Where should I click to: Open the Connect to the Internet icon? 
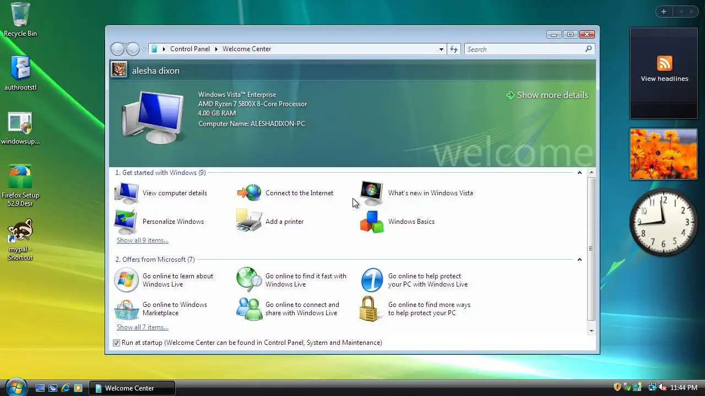click(x=249, y=193)
